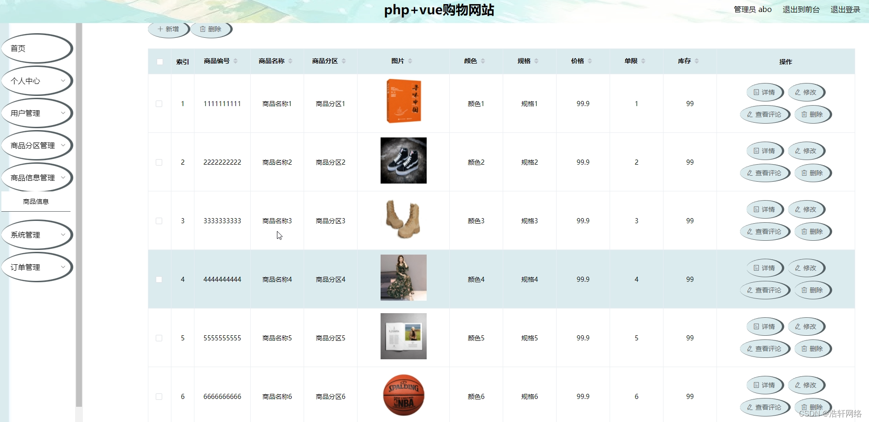Check the row 3 checkbox for 3333333333
869x422 pixels.
pos(159,221)
